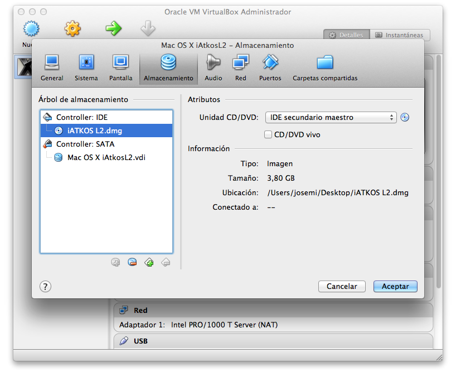Open the Red settings section

tap(240, 67)
